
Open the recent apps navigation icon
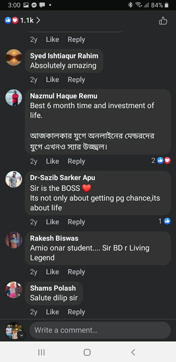click(x=41, y=352)
